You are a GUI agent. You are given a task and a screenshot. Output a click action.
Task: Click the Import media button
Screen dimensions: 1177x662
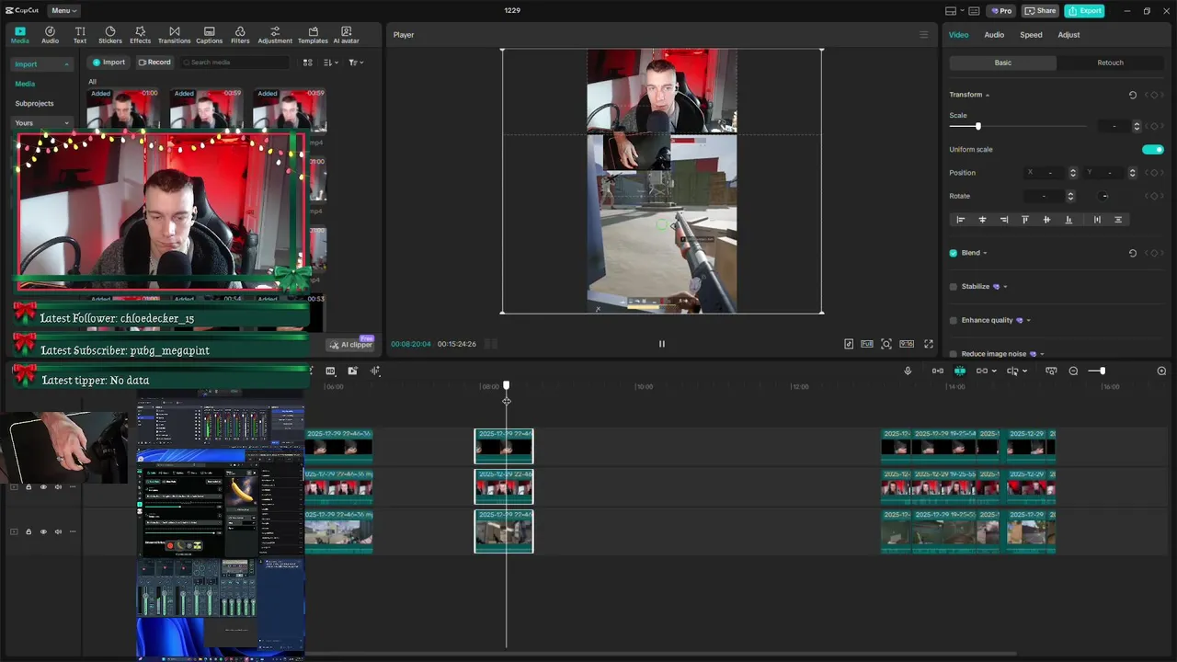pos(109,63)
